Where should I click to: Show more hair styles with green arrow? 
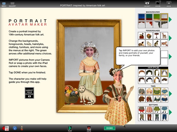170,75
